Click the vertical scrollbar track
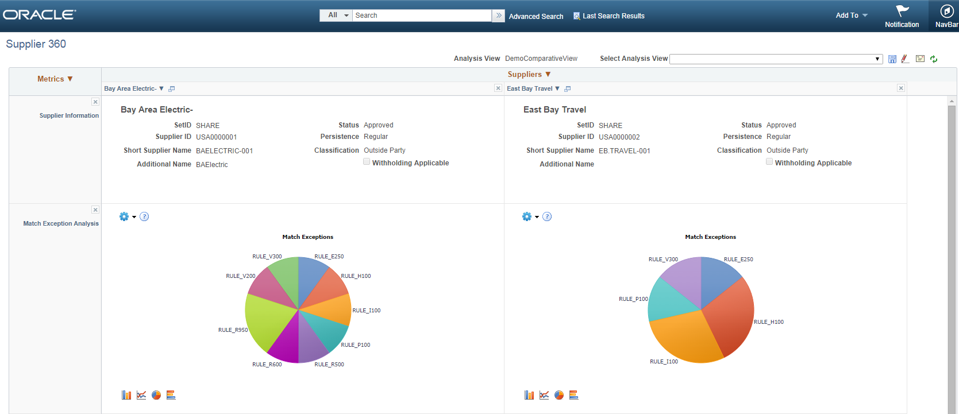959x414 pixels. pos(952,258)
